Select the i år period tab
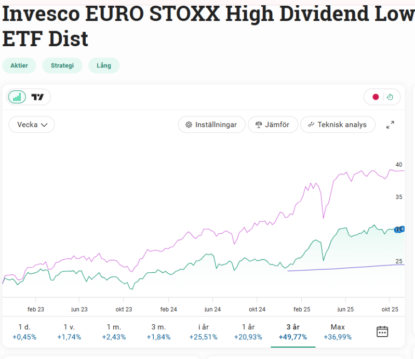The image size is (415, 359). coord(203,332)
